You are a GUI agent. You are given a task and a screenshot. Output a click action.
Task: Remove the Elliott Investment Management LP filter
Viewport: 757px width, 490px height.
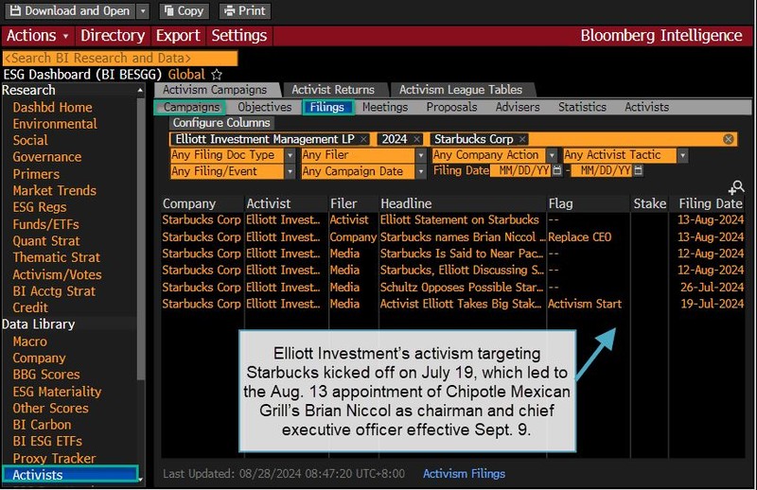pyautogui.click(x=363, y=139)
